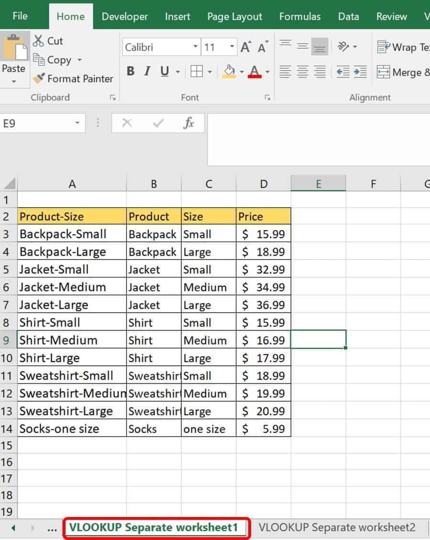Apply the yellow Fill Color bucket
Screen dimensions: 430x540
pyautogui.click(x=230, y=72)
